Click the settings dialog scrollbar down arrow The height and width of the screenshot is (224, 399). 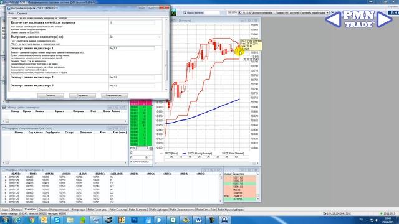[166, 89]
